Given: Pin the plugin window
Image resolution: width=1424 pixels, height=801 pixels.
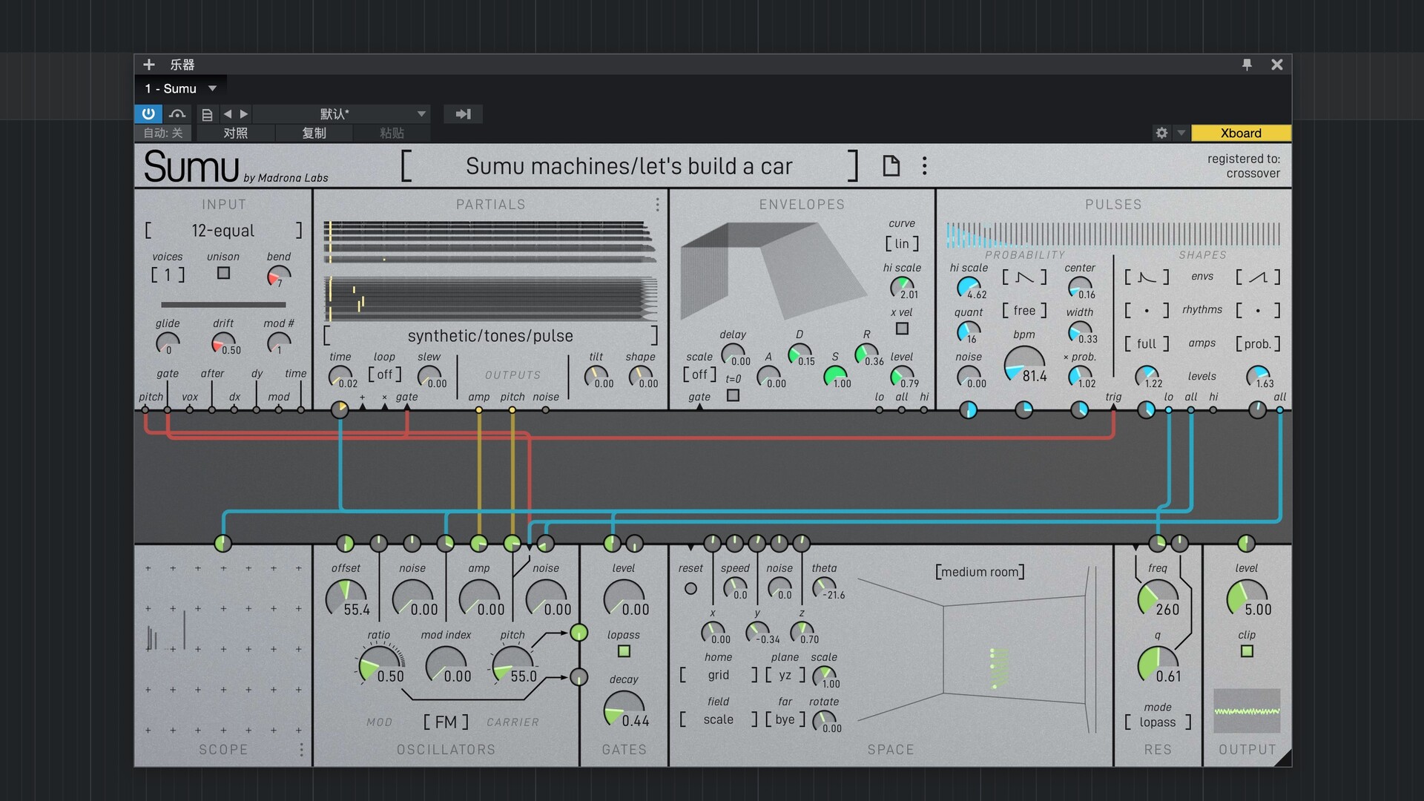Looking at the screenshot, I should coord(1247,65).
